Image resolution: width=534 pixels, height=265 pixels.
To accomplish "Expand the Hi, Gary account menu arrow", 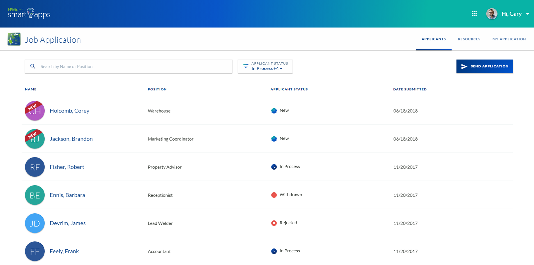I will coord(527,14).
